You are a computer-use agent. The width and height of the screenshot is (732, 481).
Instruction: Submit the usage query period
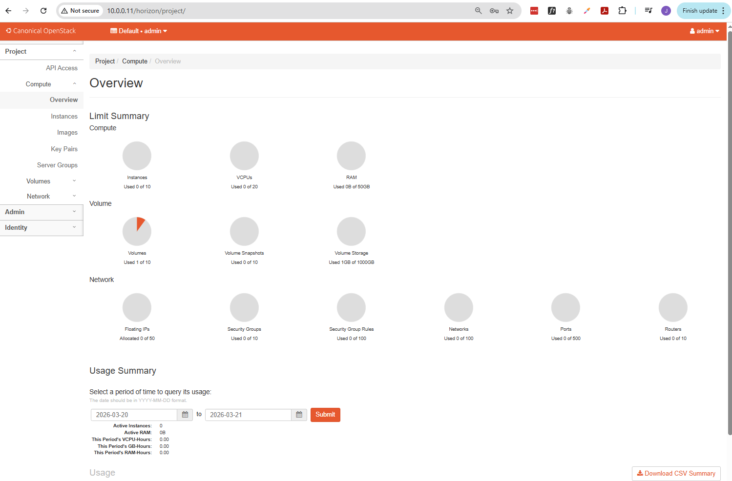coord(325,415)
